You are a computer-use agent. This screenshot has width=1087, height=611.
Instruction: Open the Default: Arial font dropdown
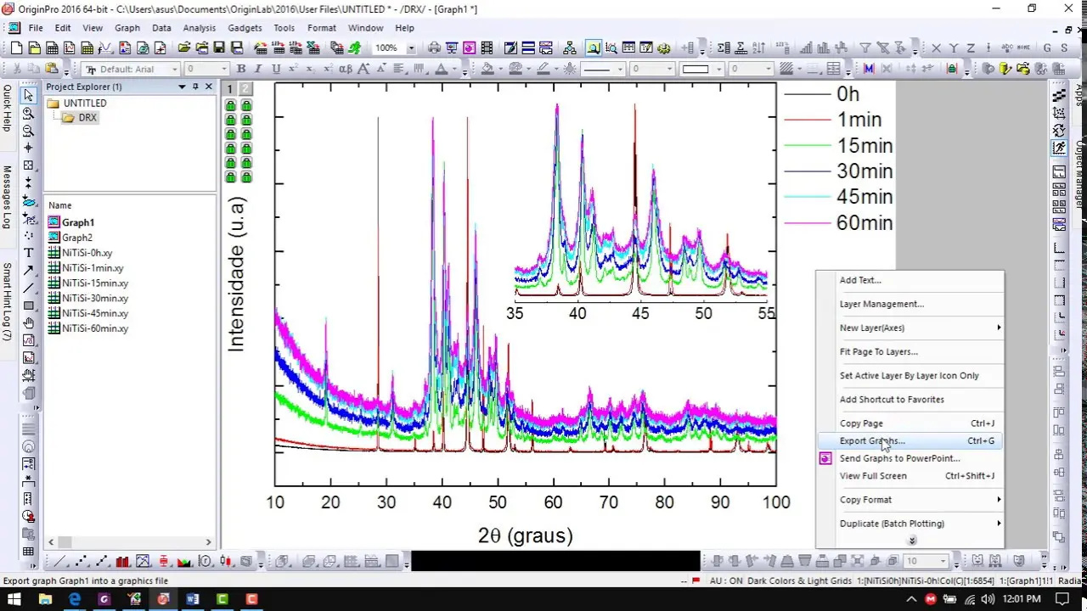click(x=175, y=69)
